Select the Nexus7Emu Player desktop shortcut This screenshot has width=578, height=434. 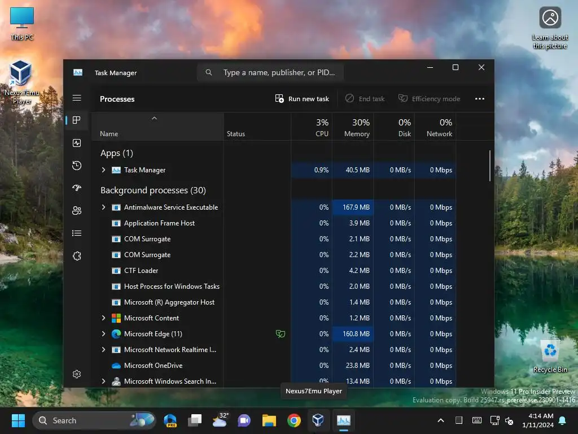(22, 83)
